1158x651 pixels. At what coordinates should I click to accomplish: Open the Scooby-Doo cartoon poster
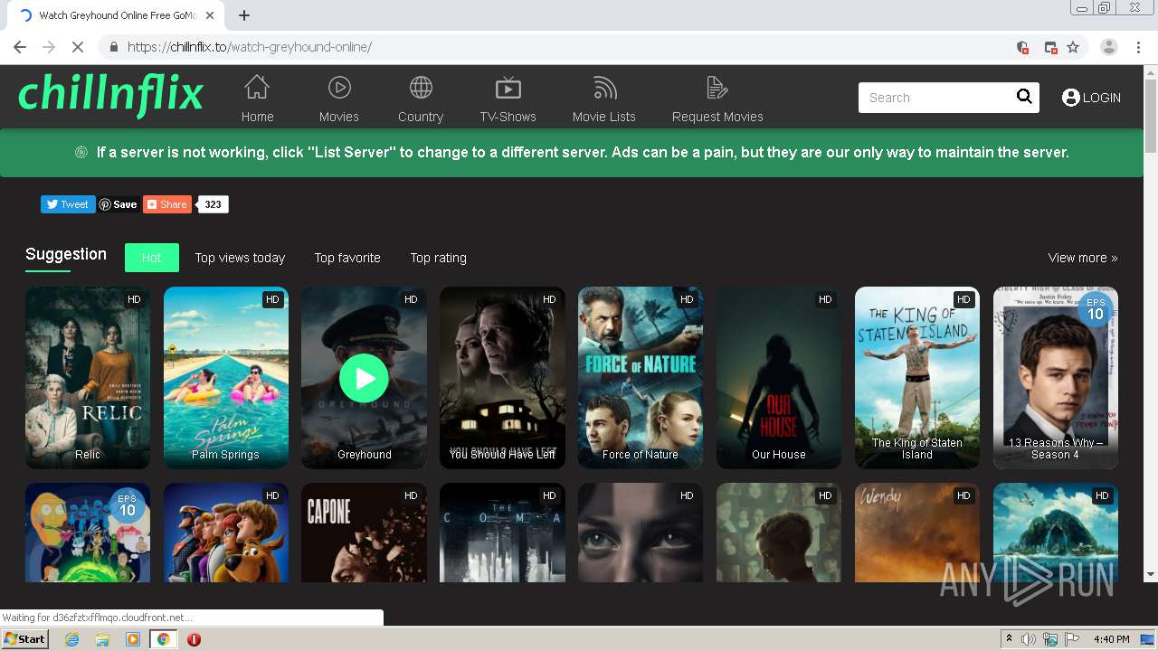(226, 533)
